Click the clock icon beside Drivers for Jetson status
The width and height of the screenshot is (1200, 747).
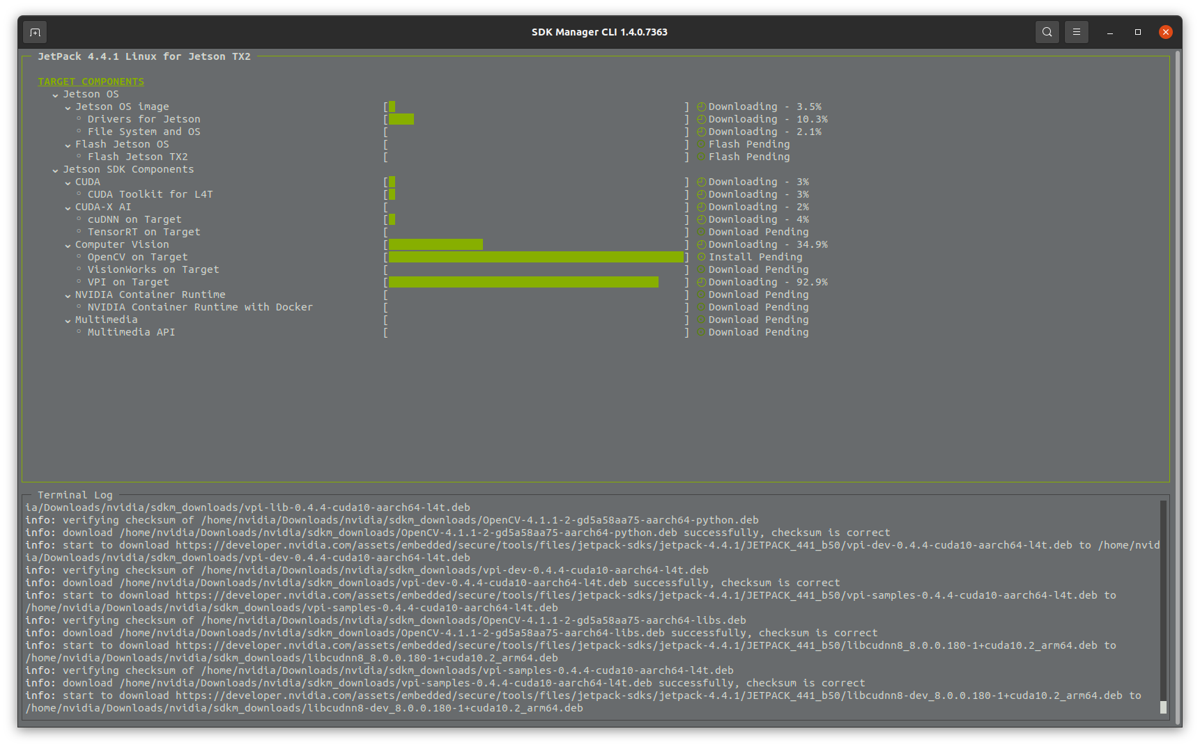click(702, 120)
